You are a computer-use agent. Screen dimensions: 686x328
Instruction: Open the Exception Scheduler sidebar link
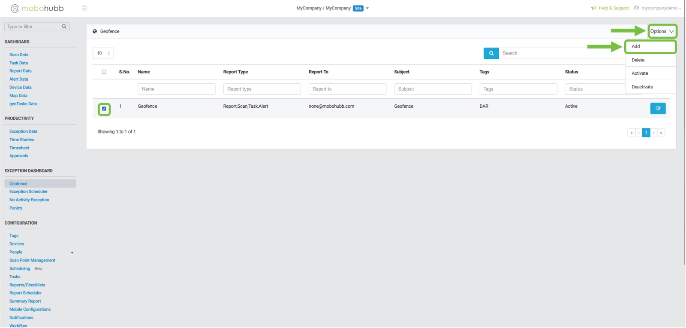(28, 192)
